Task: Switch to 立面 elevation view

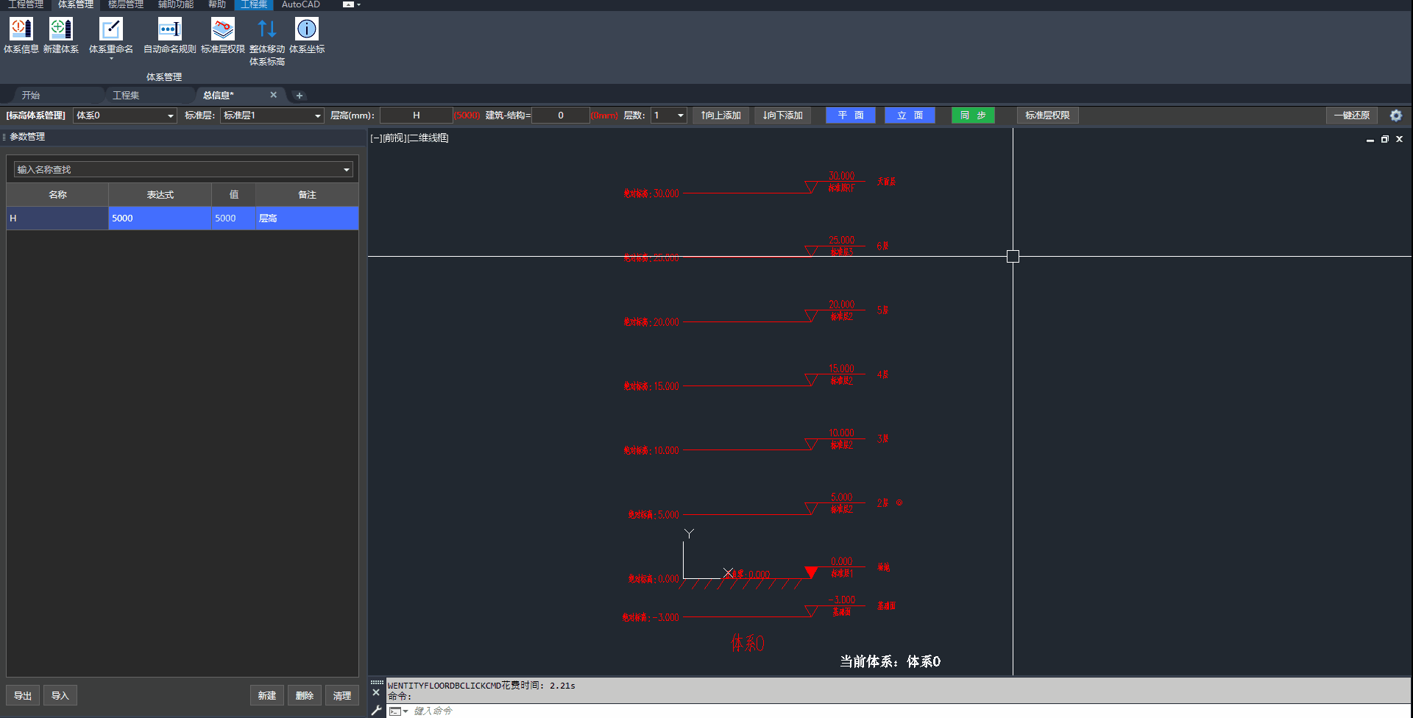Action: (910, 115)
